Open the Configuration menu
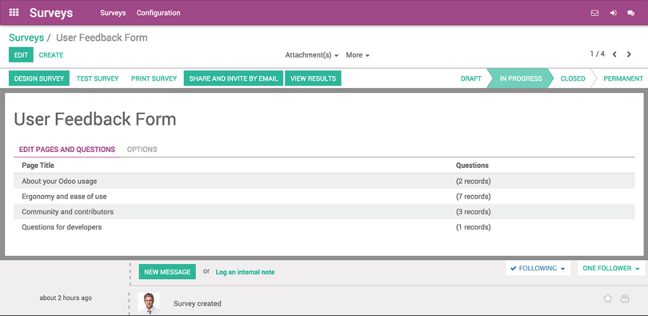Image resolution: width=648 pixels, height=316 pixels. pos(158,13)
